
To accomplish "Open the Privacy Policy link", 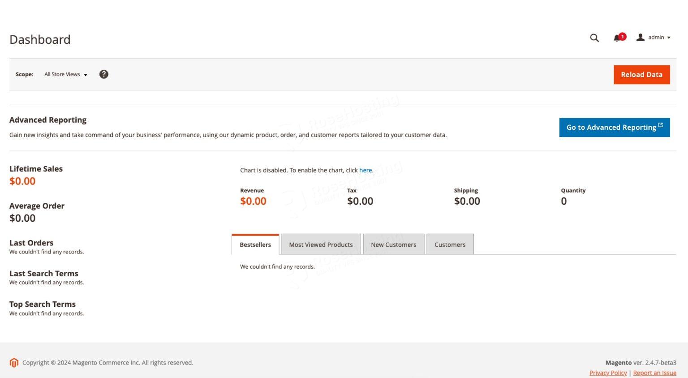I will [x=607, y=373].
